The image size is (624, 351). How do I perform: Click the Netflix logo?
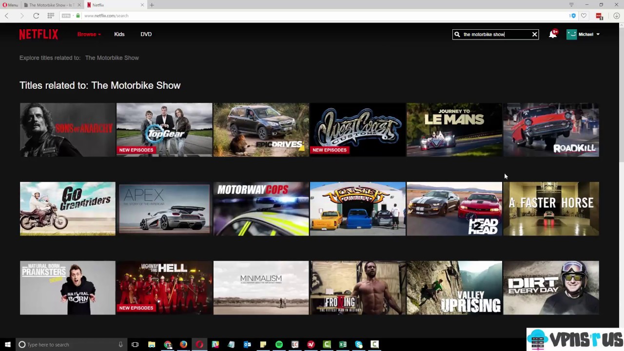39,34
